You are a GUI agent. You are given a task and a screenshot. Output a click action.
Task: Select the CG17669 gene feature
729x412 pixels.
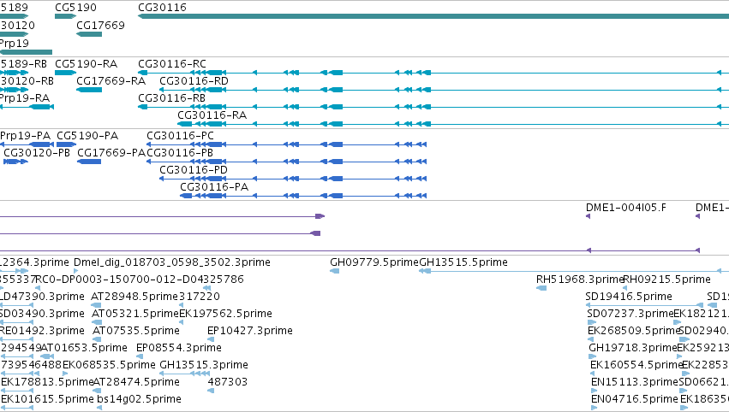pyautogui.click(x=89, y=34)
